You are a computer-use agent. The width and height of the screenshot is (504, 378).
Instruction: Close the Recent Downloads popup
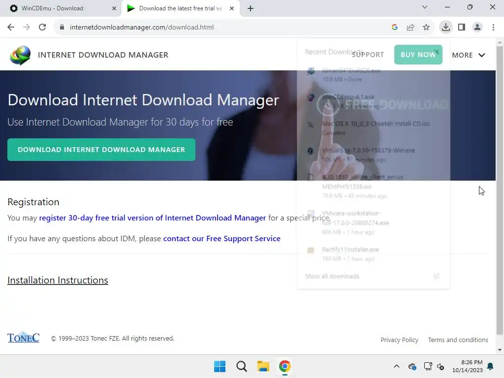[436, 52]
